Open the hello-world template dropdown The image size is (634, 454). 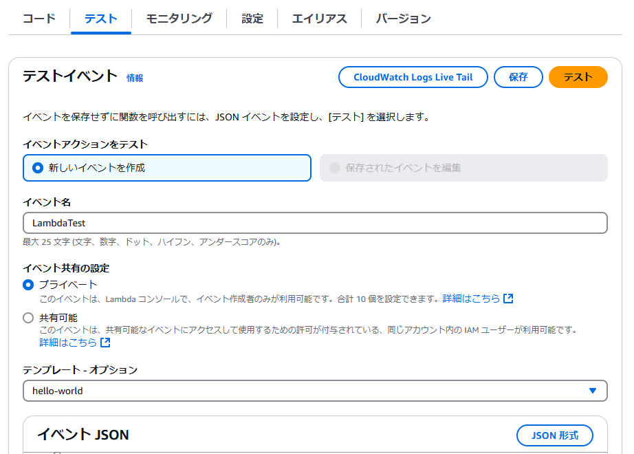coord(315,391)
